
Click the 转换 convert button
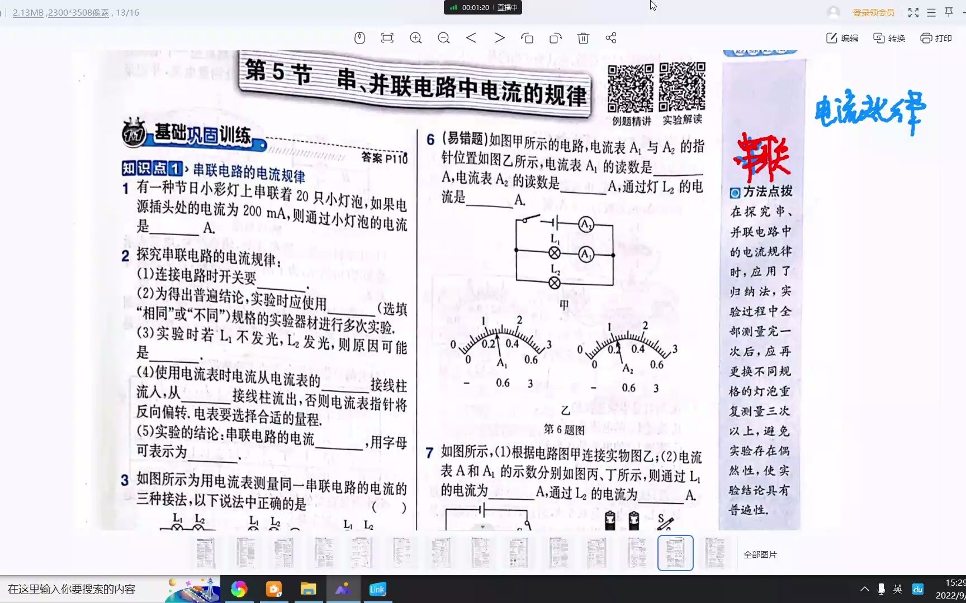point(889,38)
